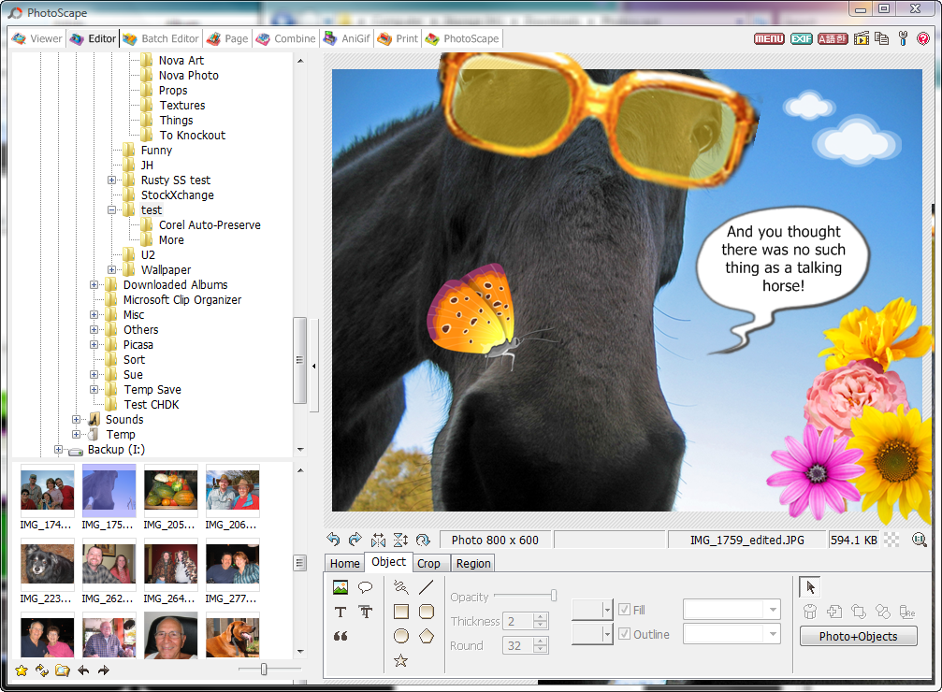Click the Round value field
942x692 pixels.
click(518, 646)
